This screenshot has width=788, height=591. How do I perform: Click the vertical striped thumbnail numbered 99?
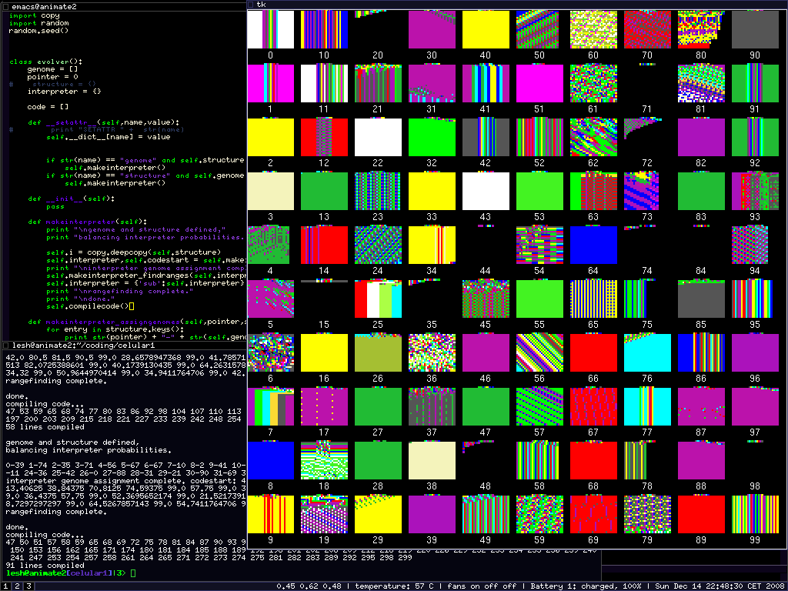755,514
